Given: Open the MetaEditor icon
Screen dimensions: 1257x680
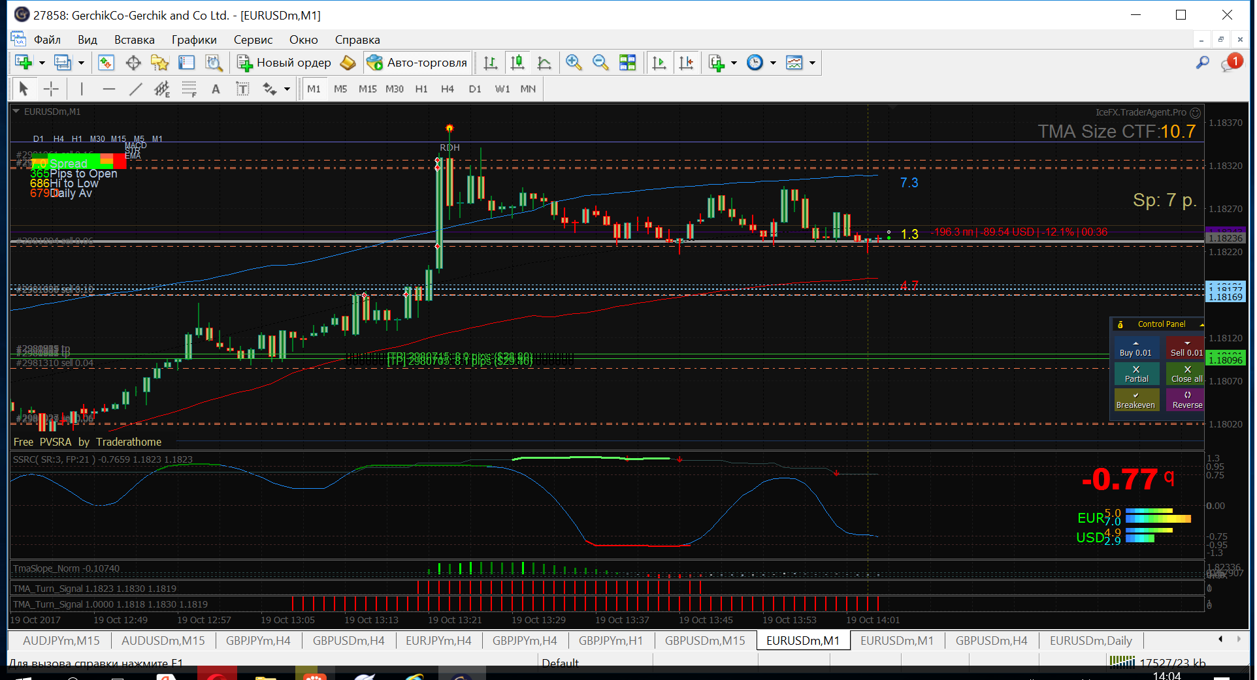Looking at the screenshot, I should coord(348,63).
